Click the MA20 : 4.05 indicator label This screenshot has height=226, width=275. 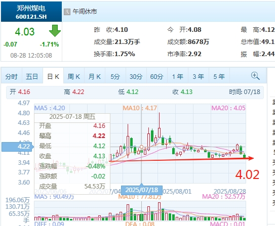228,108
